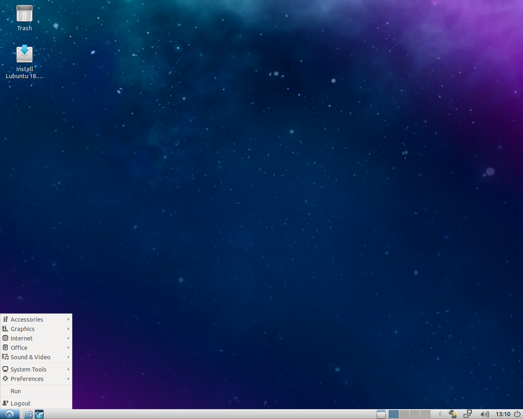Open the power manager tray icon
Viewport: 523px width, 419px height.
(453, 414)
